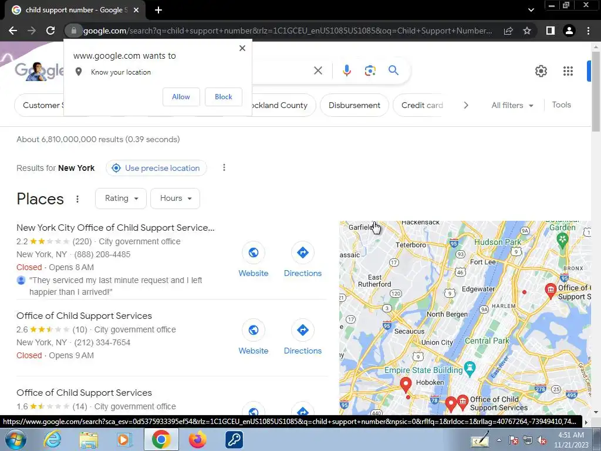
Task: Visit website of NYC Office listing (888) 208-4485
Action: 254,260
